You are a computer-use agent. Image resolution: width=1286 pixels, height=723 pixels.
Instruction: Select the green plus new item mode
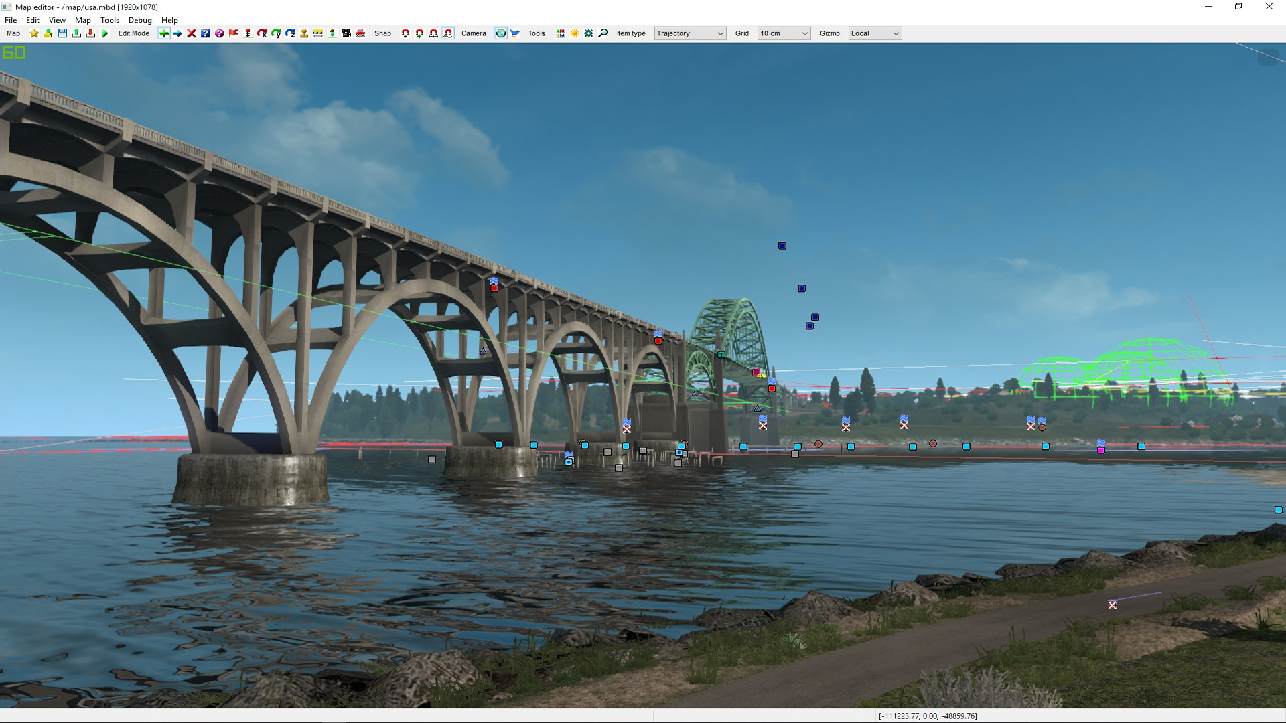click(x=163, y=33)
